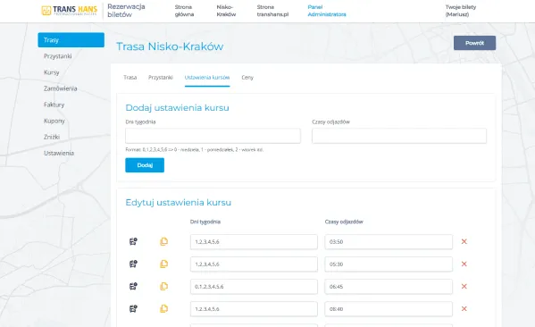Go to Strona główna link
This screenshot has width=535, height=327.
(184, 11)
